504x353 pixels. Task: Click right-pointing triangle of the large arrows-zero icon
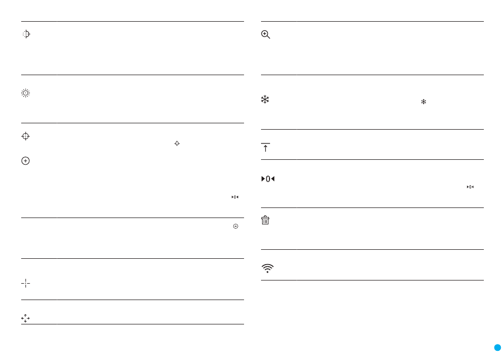(263, 179)
